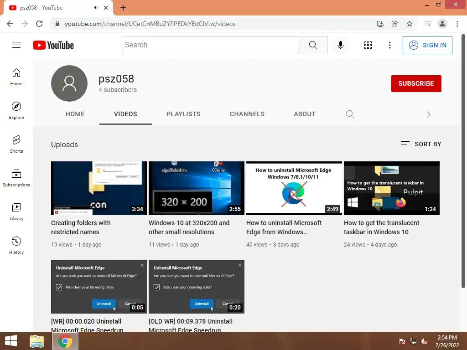Open '[WR] 00:00.020 Uninstall' video title
Image resolution: width=467 pixels, height=350 pixels.
(87, 325)
